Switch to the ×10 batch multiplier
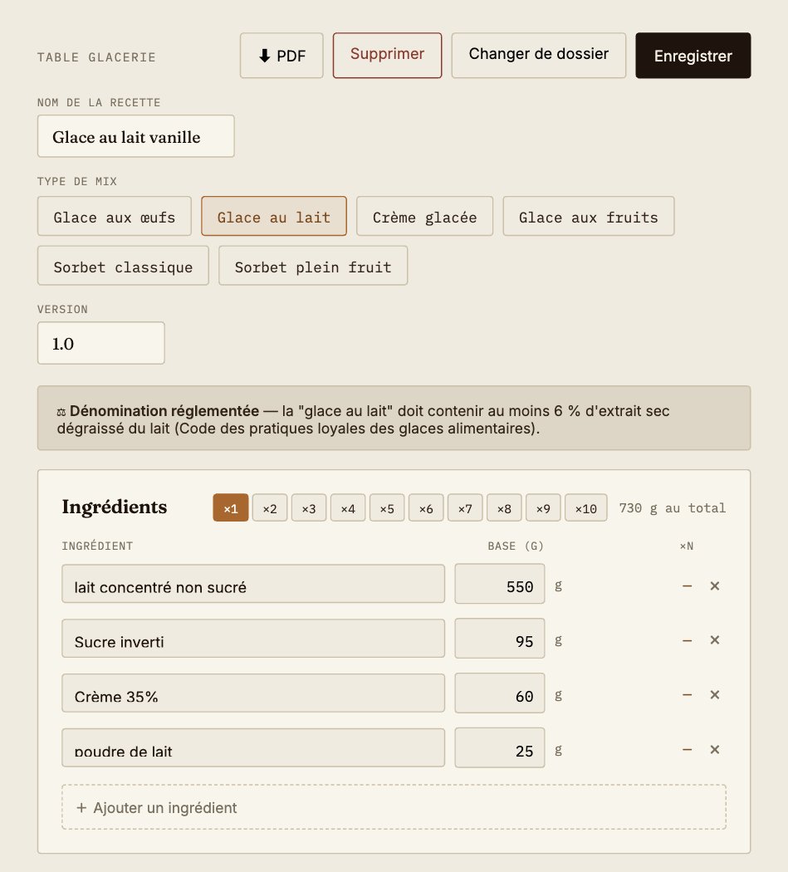This screenshot has height=872, width=788. click(586, 507)
